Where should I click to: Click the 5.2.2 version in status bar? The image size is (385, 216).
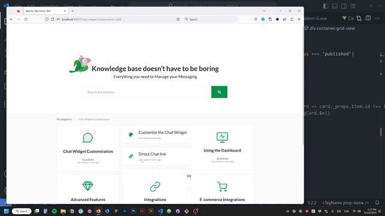point(312,203)
